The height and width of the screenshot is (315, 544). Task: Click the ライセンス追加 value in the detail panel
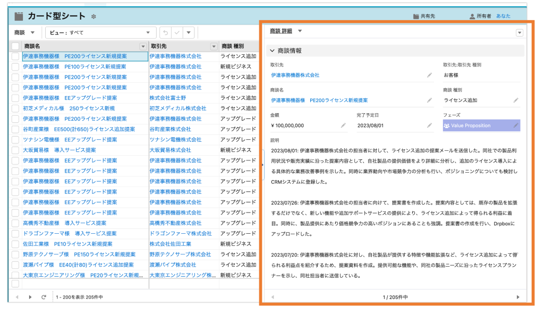pos(461,100)
